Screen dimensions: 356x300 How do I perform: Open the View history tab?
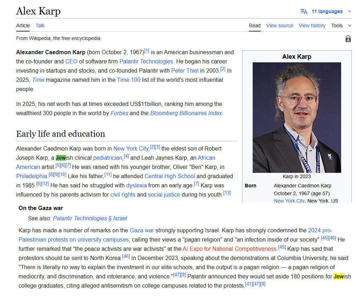tap(312, 26)
